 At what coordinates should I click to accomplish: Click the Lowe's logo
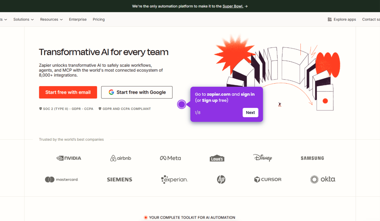click(x=217, y=158)
